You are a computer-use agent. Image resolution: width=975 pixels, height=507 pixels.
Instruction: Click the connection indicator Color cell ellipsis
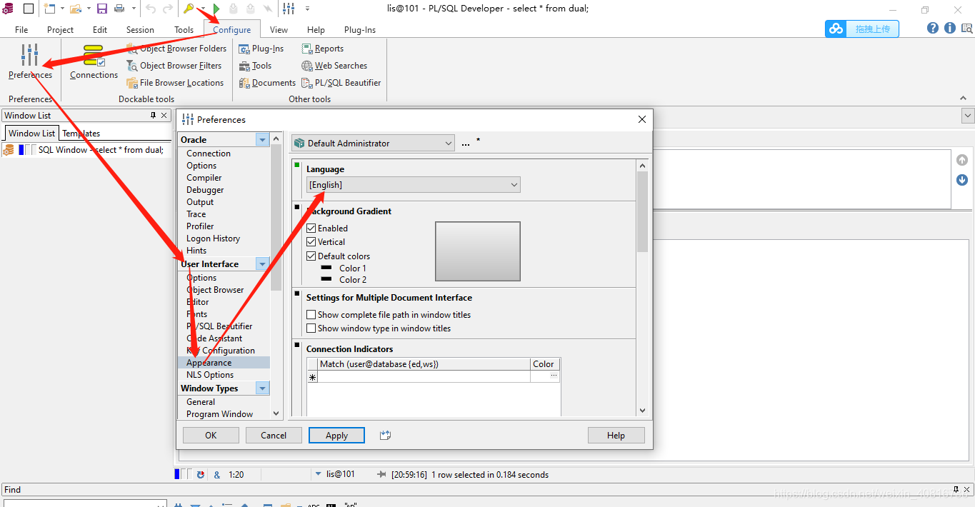(554, 376)
